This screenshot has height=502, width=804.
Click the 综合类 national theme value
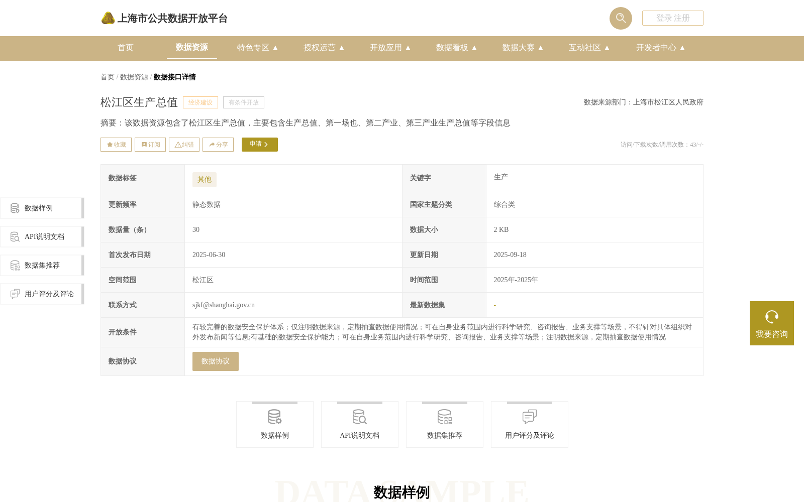pyautogui.click(x=505, y=205)
